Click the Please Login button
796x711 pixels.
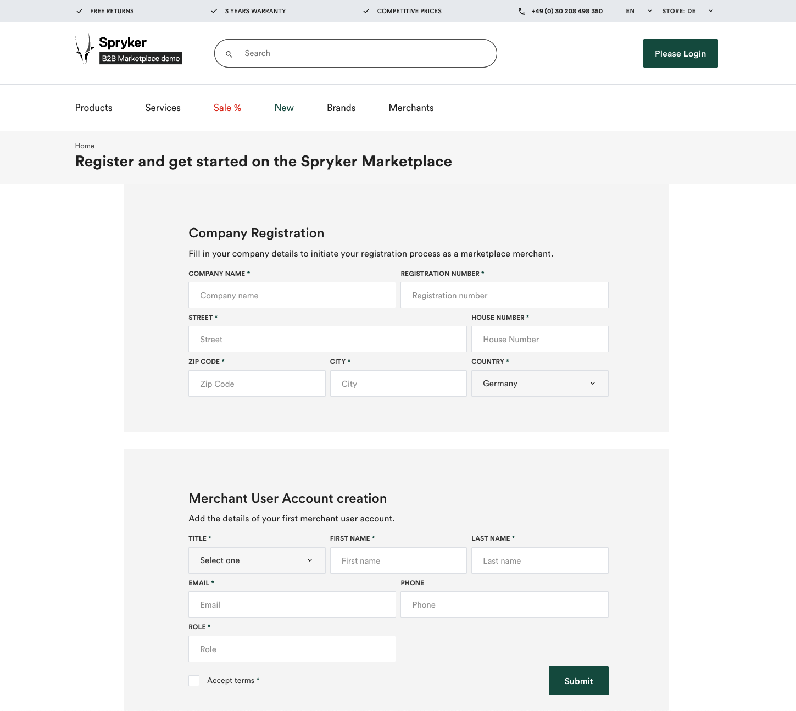pos(680,53)
